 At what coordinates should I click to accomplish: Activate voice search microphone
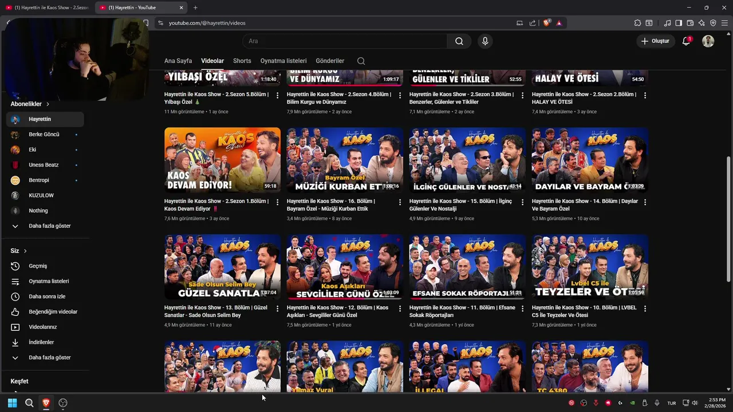[485, 41]
